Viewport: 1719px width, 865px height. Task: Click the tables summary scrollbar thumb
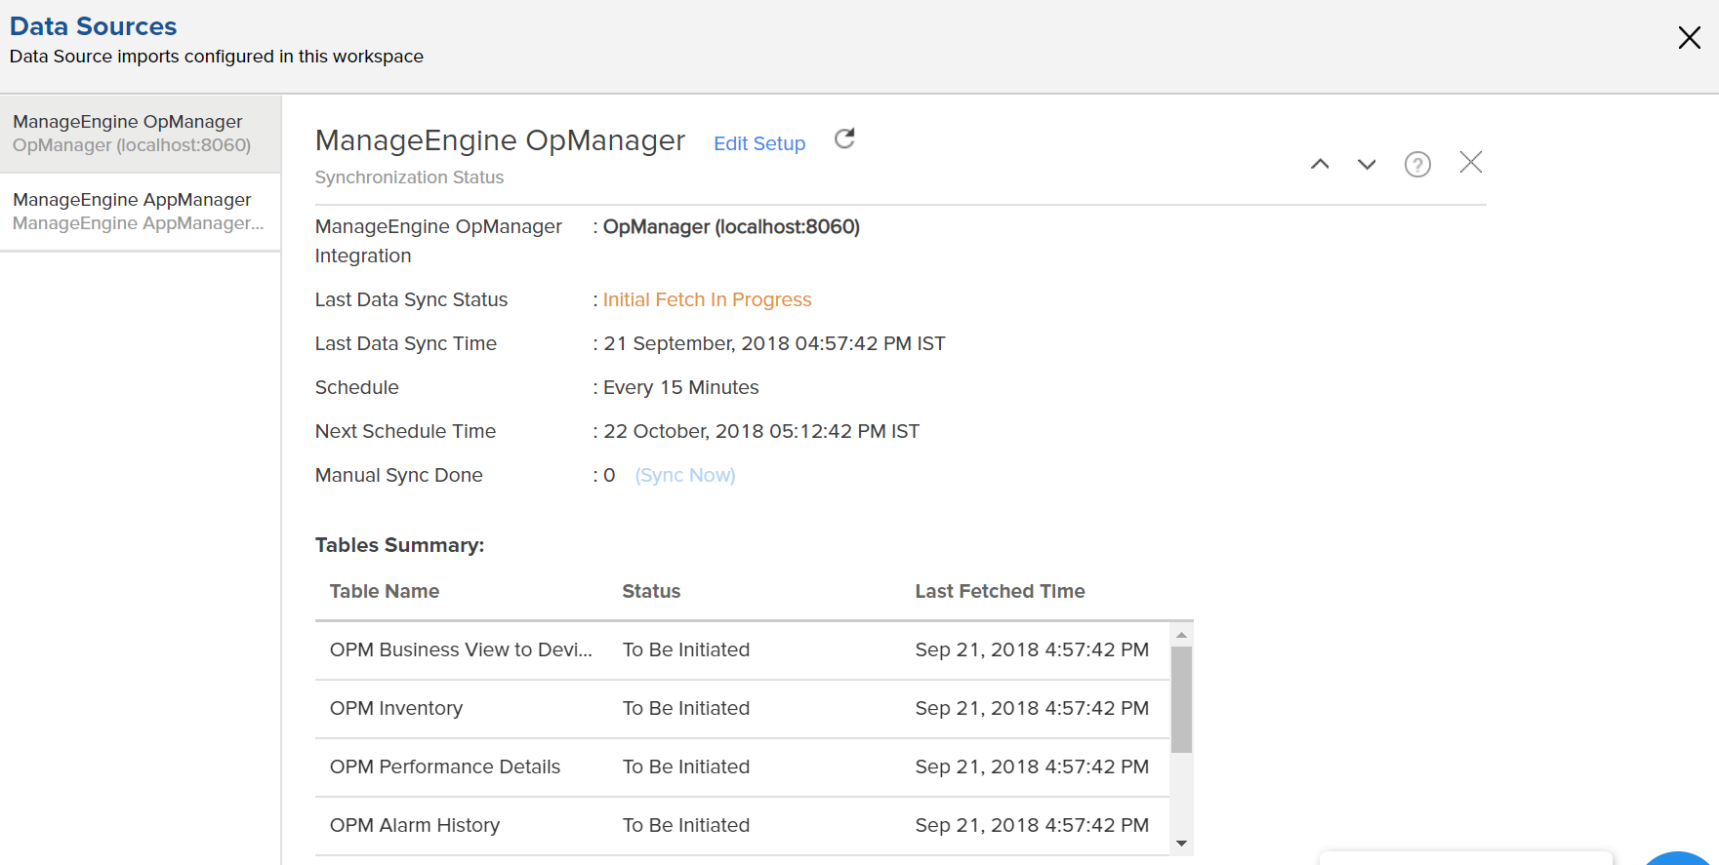pyautogui.click(x=1181, y=699)
